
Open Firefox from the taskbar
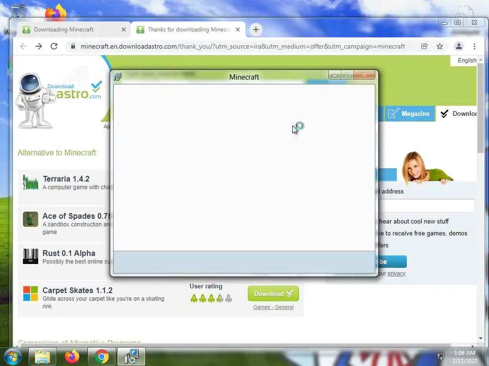point(72,356)
